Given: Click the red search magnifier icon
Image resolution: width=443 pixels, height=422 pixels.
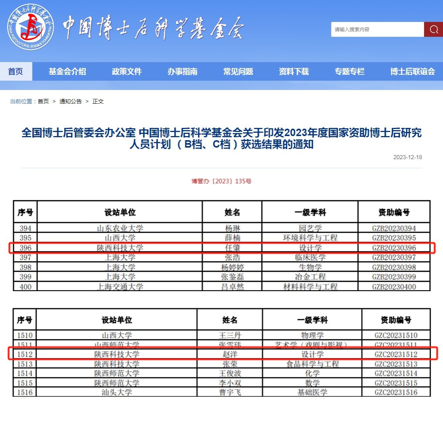Looking at the screenshot, I should tap(434, 29).
